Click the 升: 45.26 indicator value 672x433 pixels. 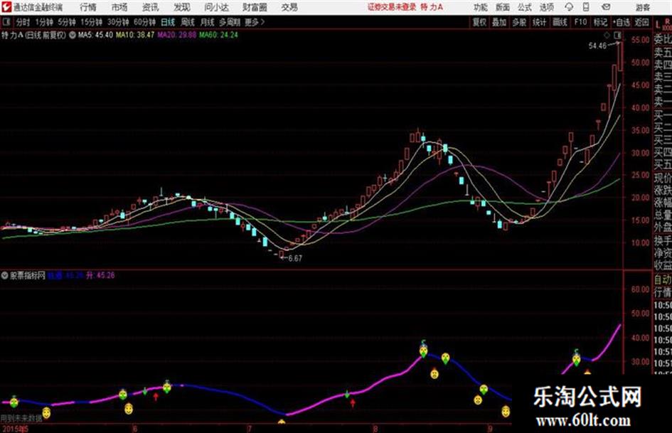pos(101,275)
